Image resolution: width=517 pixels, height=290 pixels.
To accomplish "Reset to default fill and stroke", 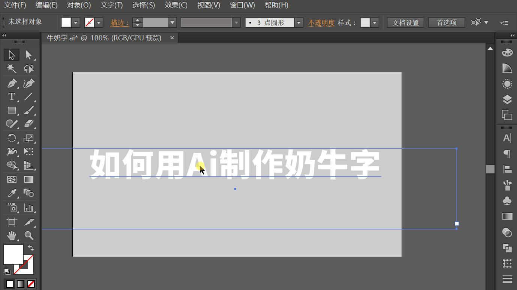I will point(7,271).
